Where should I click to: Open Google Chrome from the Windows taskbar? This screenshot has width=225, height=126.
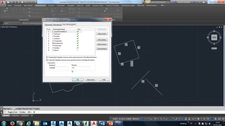[x=20, y=124]
